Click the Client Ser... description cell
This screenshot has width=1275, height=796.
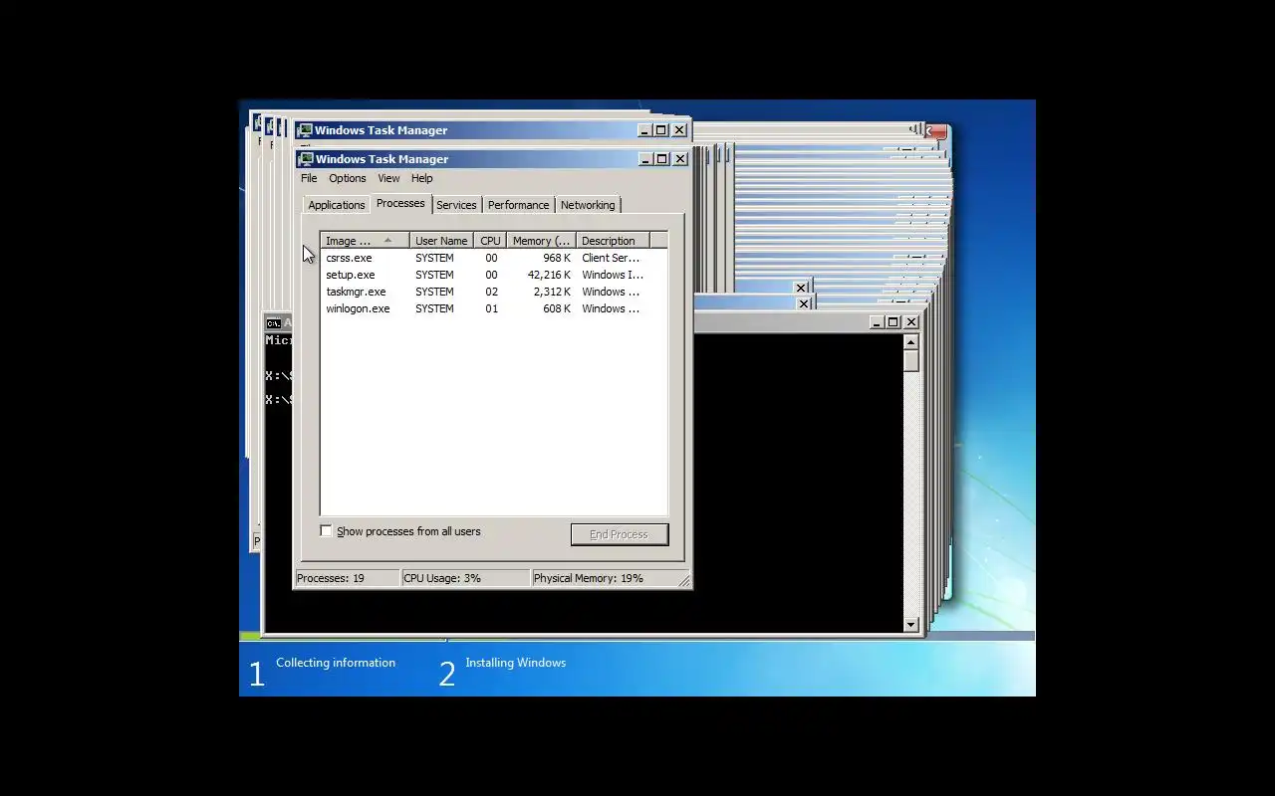(x=611, y=258)
